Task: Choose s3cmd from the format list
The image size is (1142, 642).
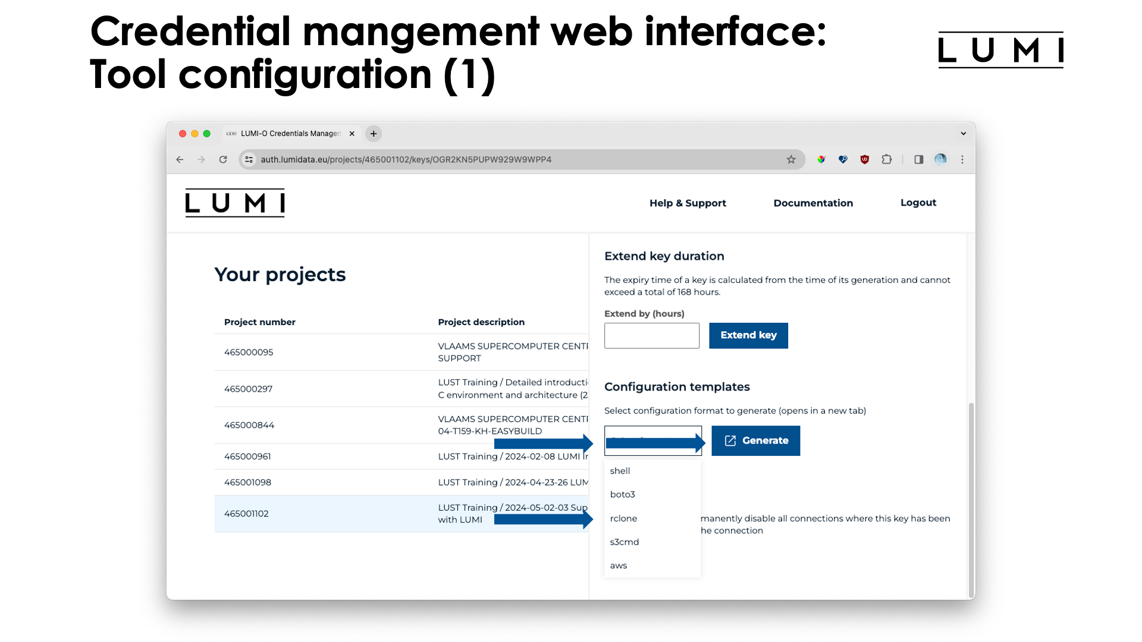Action: (x=652, y=542)
